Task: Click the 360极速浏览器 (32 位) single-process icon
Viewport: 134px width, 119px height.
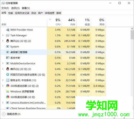Action: [8, 97]
